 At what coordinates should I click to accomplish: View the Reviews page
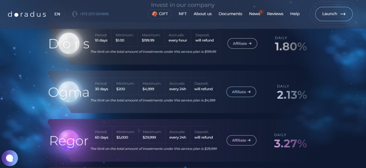pyautogui.click(x=275, y=14)
